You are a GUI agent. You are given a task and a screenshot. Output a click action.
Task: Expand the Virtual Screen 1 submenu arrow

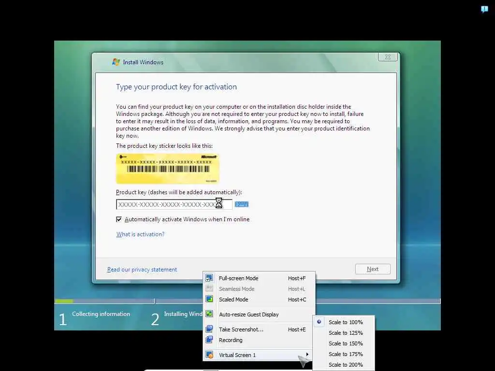[307, 355]
